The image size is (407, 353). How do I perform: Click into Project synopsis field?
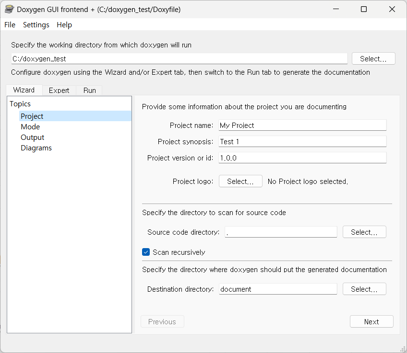[302, 142]
